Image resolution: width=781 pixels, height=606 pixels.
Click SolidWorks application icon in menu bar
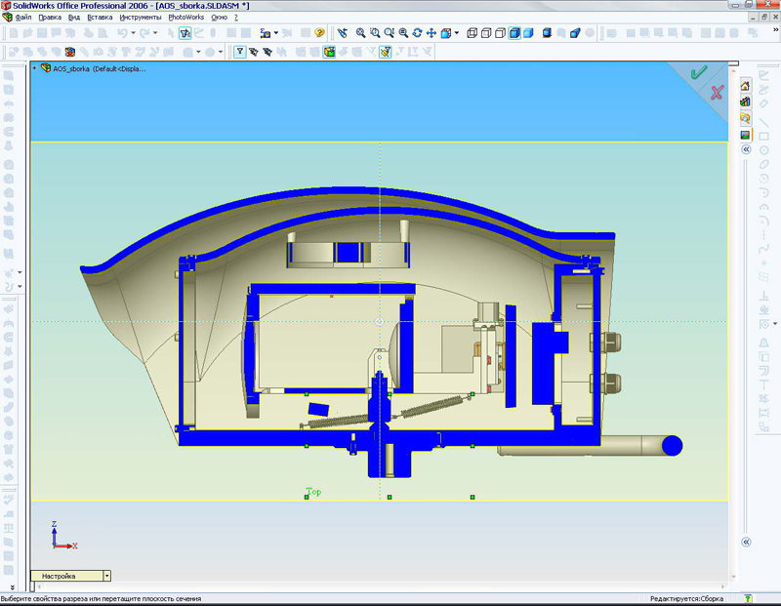pyautogui.click(x=7, y=17)
